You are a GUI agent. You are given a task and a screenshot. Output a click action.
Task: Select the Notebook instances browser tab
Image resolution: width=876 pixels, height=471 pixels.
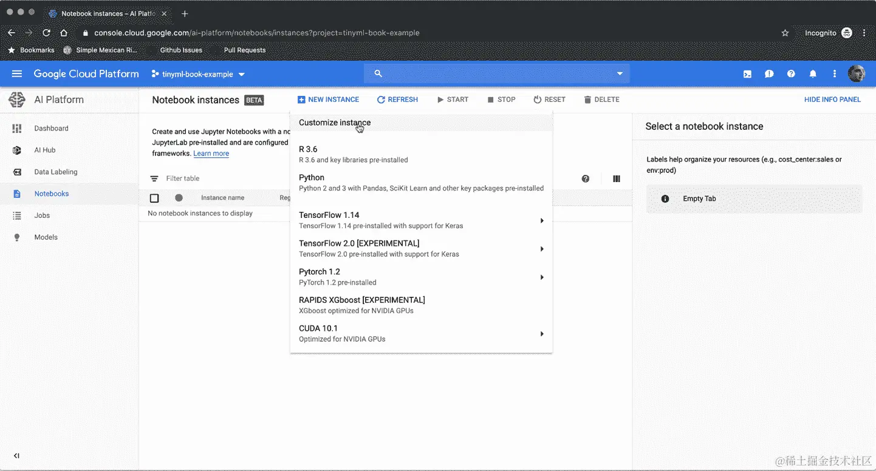tap(108, 13)
